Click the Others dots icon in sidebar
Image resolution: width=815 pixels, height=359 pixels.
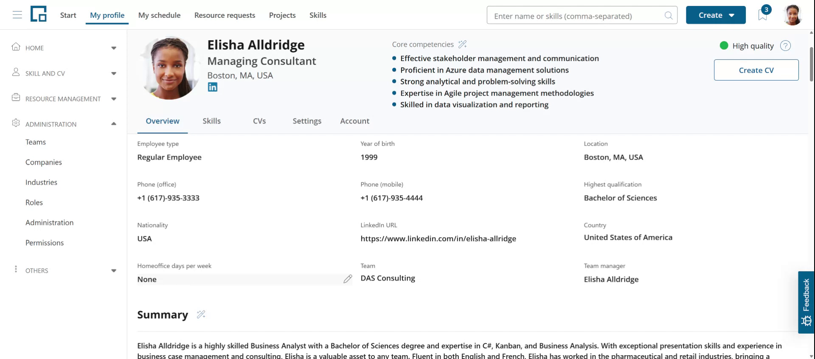[16, 269]
